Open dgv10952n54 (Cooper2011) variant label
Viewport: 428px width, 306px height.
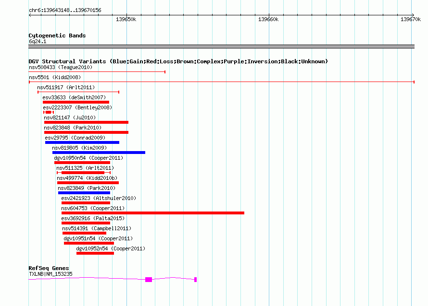click(x=111, y=248)
